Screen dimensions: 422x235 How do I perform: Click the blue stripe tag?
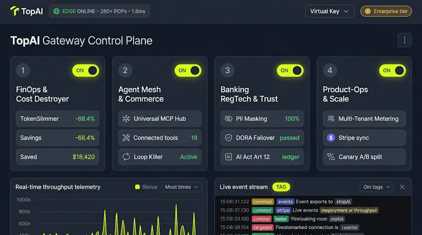pos(283,210)
